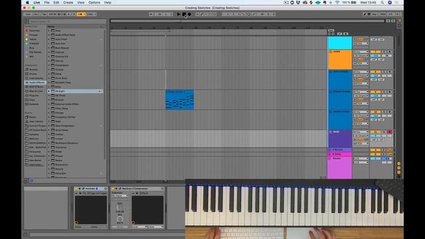Open BASS track input type dropdown
The height and width of the screenshot is (239, 425).
[361, 132]
